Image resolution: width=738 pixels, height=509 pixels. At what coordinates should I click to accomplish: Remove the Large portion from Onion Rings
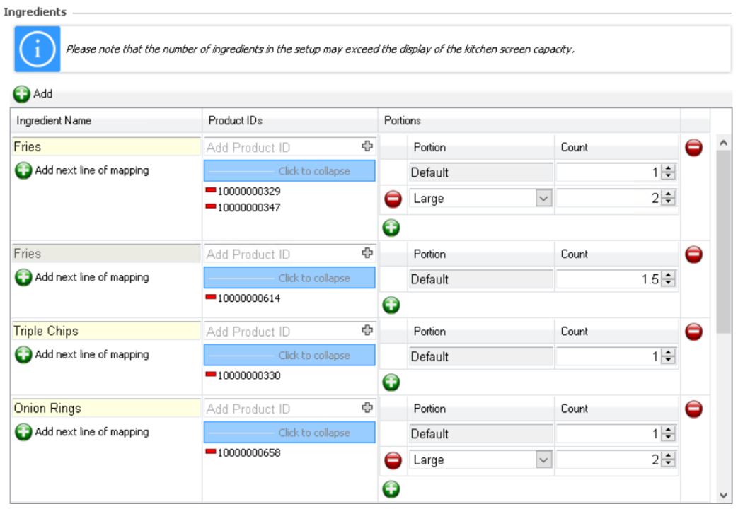coord(393,460)
